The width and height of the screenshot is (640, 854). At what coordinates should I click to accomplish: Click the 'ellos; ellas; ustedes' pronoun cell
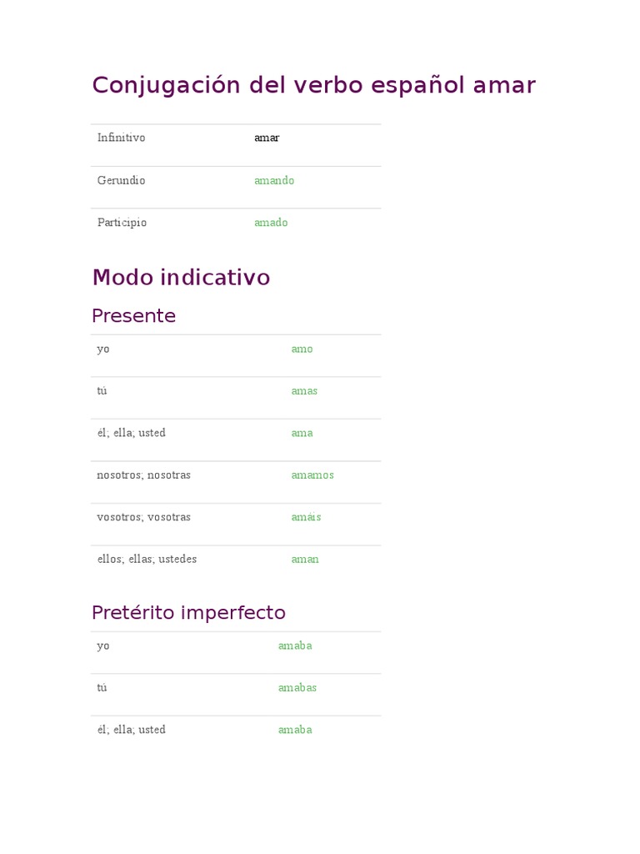(x=147, y=559)
